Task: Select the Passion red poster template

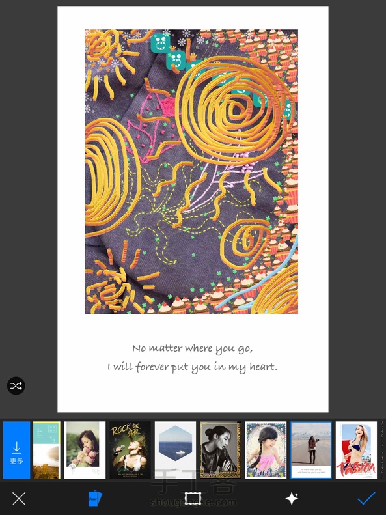Action: coord(356,451)
